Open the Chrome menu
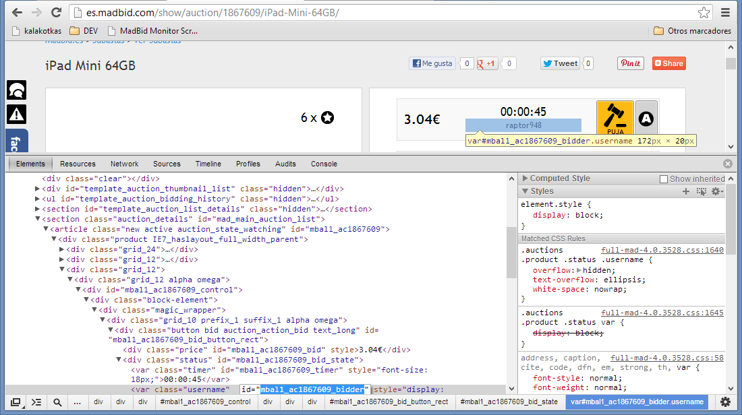 click(725, 13)
